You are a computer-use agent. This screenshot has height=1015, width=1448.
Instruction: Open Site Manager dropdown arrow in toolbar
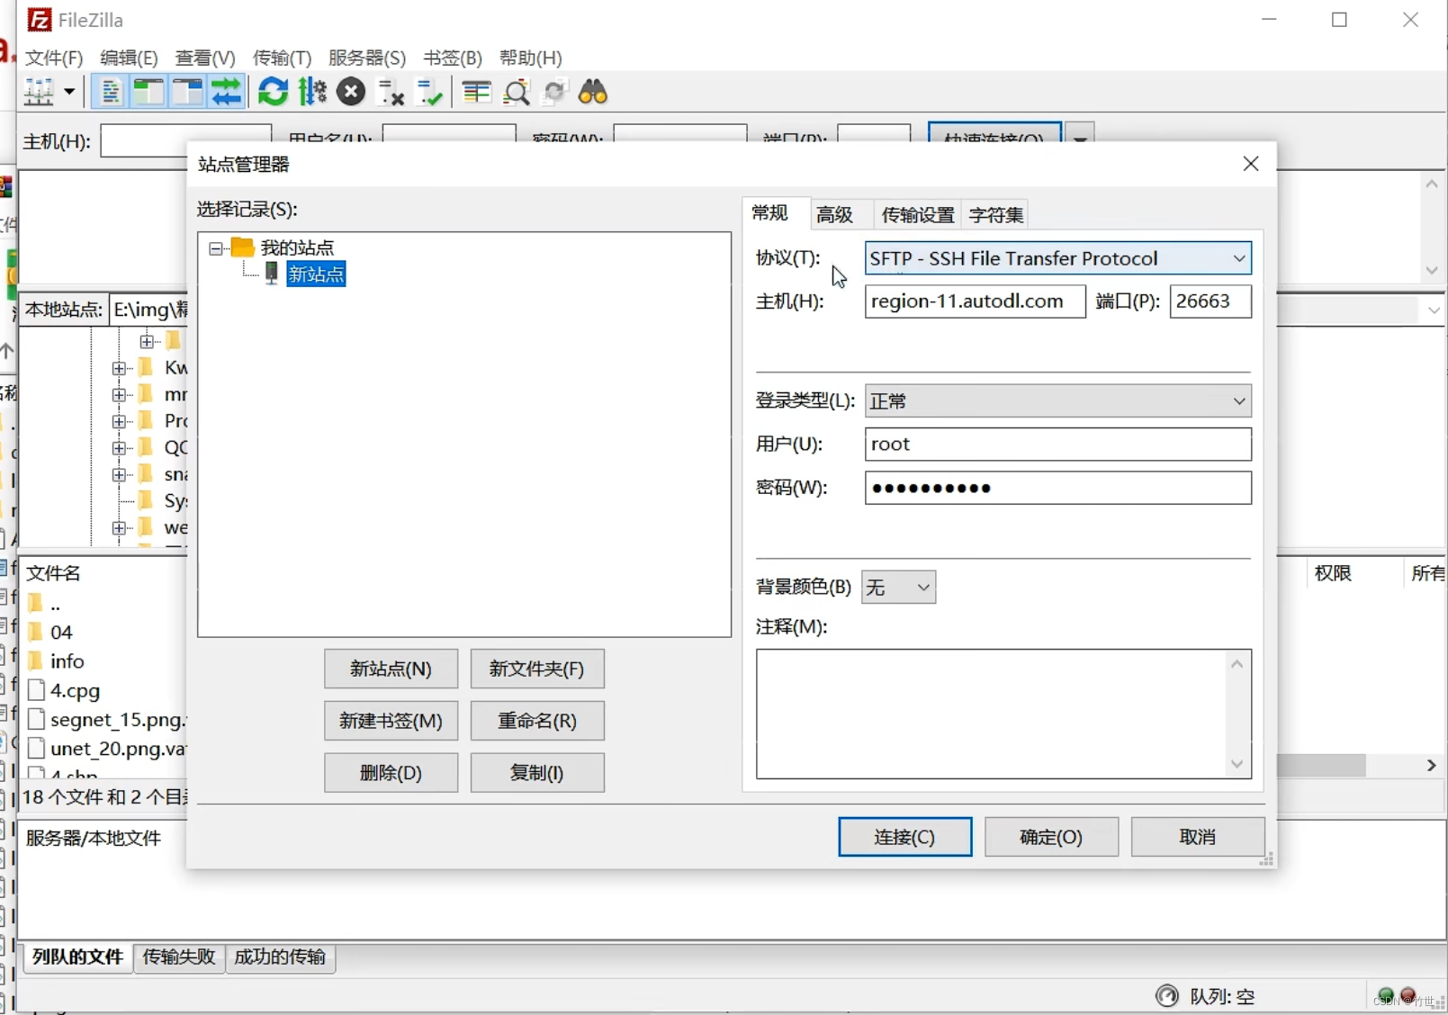click(69, 92)
